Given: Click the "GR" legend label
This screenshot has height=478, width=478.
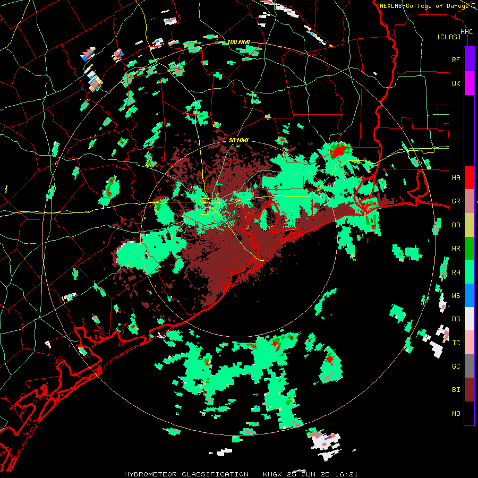Looking at the screenshot, I should (x=456, y=201).
